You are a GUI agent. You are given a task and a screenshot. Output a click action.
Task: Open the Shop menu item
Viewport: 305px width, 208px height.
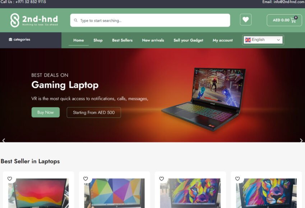click(x=98, y=40)
